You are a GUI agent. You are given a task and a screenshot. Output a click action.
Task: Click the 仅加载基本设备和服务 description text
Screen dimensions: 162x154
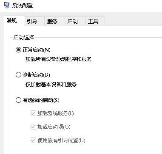point(51,84)
